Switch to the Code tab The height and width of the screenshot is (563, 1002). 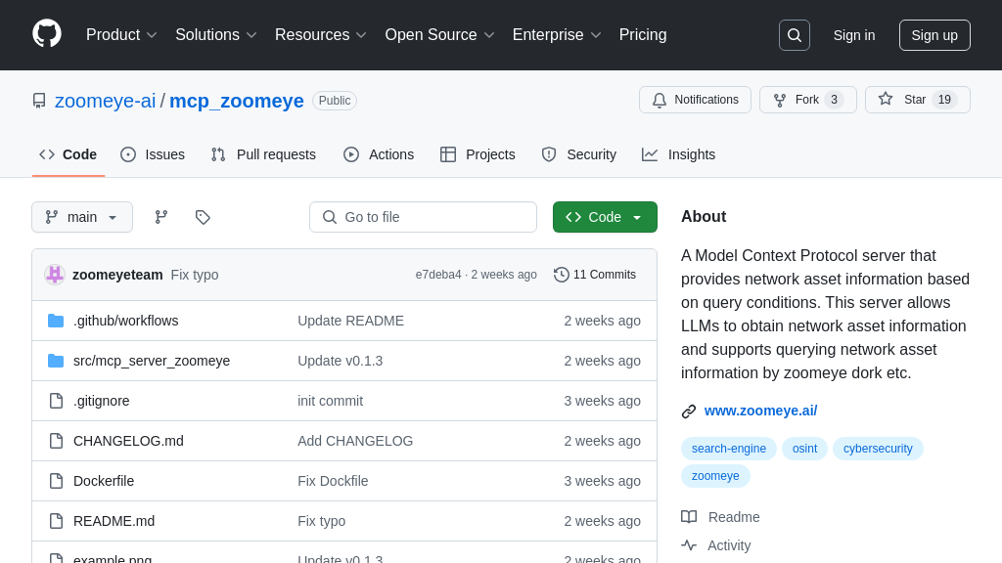pos(68,154)
